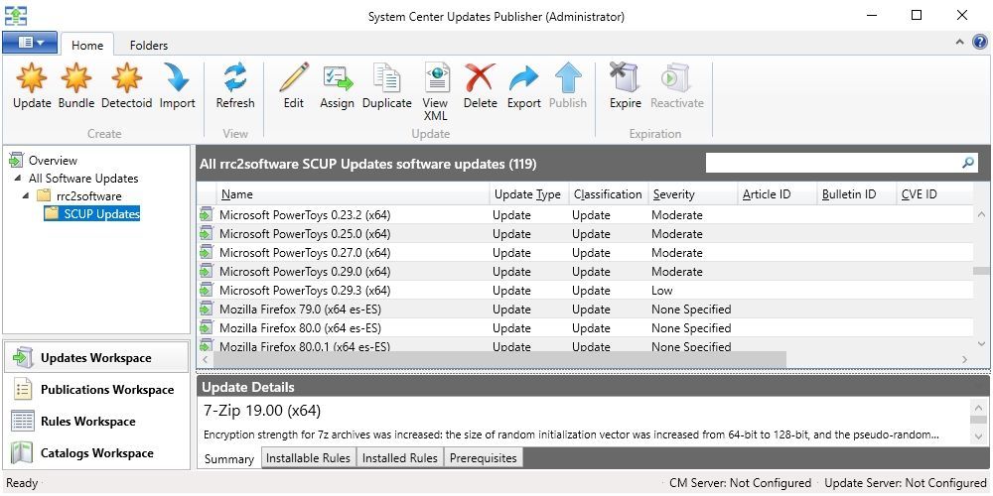Screen dimensions: 993x496
Task: Open the Catalogs Workspace
Action: [x=95, y=452]
